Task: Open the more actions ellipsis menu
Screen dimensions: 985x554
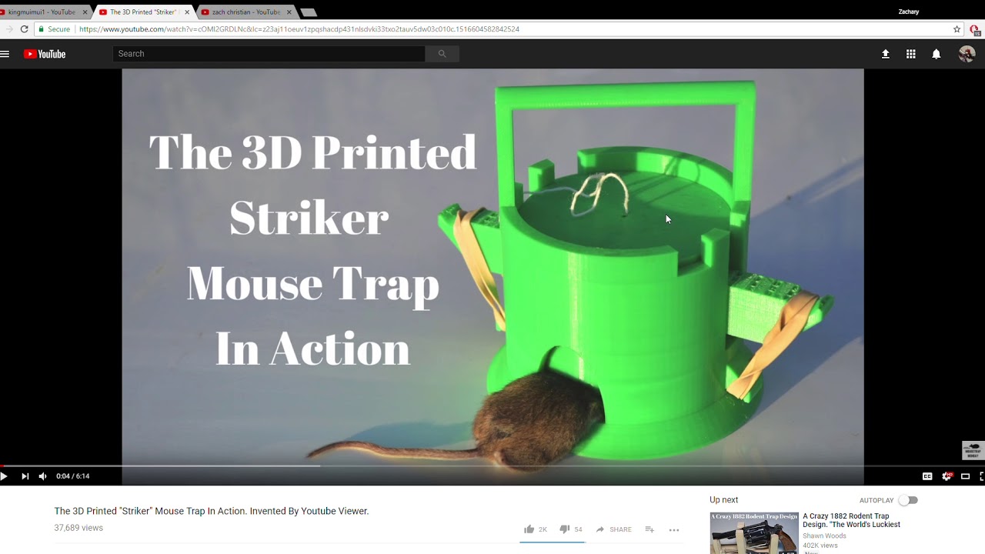Action: coord(674,529)
